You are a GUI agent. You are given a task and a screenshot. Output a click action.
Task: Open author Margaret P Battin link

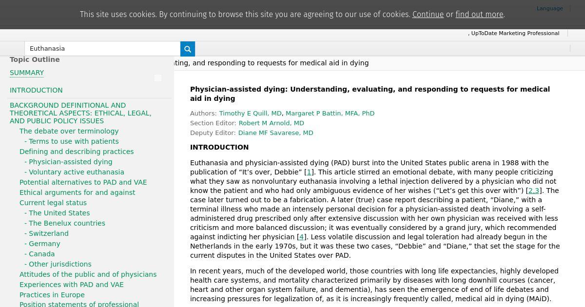[330, 113]
